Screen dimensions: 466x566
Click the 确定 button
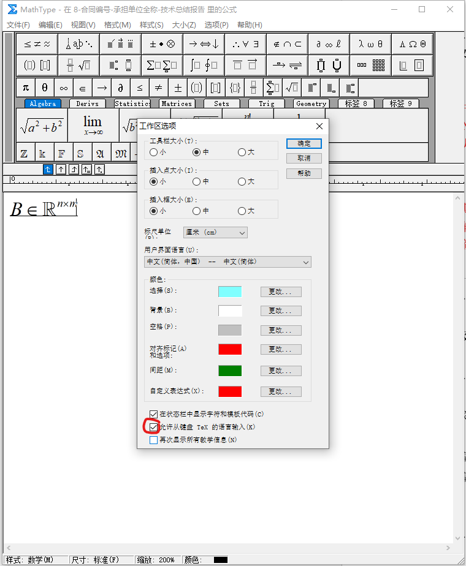304,143
